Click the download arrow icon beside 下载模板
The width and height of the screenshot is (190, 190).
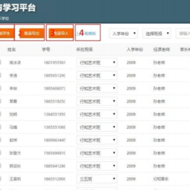(78, 33)
